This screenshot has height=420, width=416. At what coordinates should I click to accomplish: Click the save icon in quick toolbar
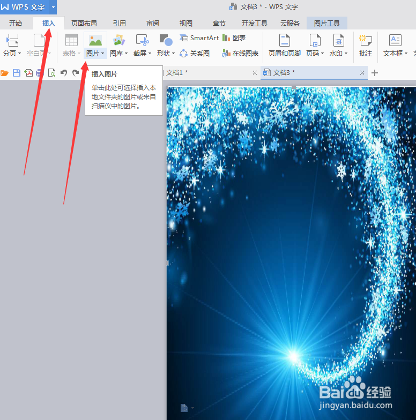[17, 73]
